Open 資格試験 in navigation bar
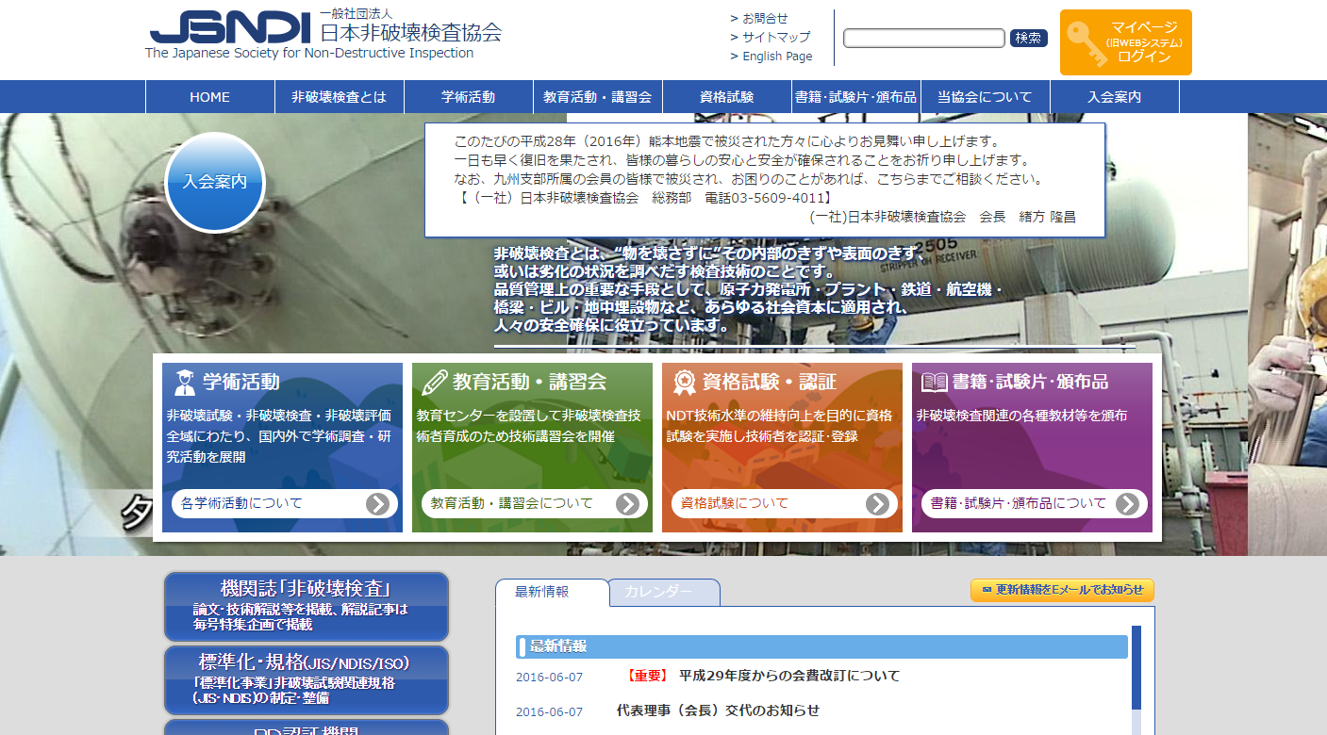This screenshot has height=735, width=1327. point(726,97)
